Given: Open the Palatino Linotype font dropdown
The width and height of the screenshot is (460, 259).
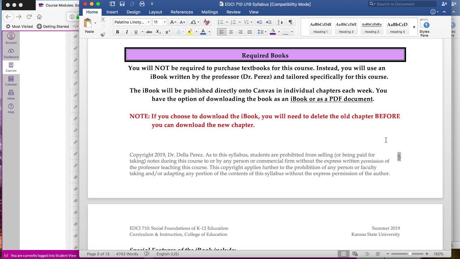Looking at the screenshot, I should tap(132, 22).
